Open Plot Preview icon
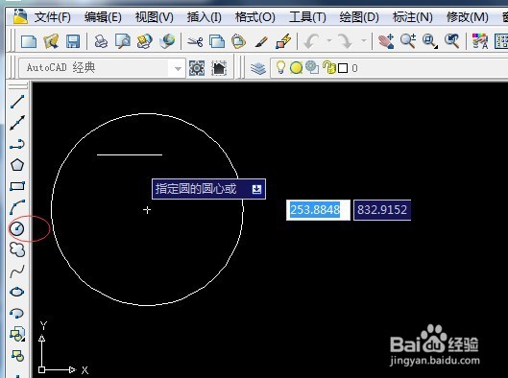 [x=123, y=41]
